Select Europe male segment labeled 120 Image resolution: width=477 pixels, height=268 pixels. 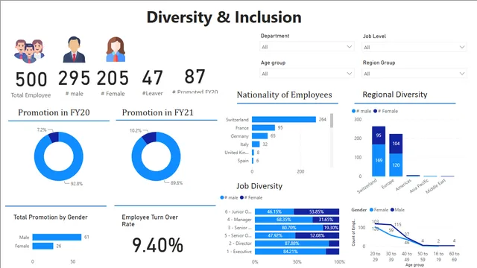pyautogui.click(x=396, y=165)
